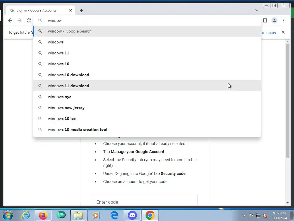Click 'Choose an account to get your code'

135,182
